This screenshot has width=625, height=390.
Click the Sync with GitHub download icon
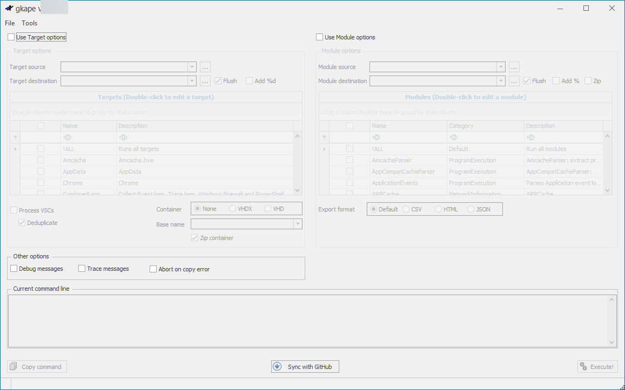[x=277, y=366]
